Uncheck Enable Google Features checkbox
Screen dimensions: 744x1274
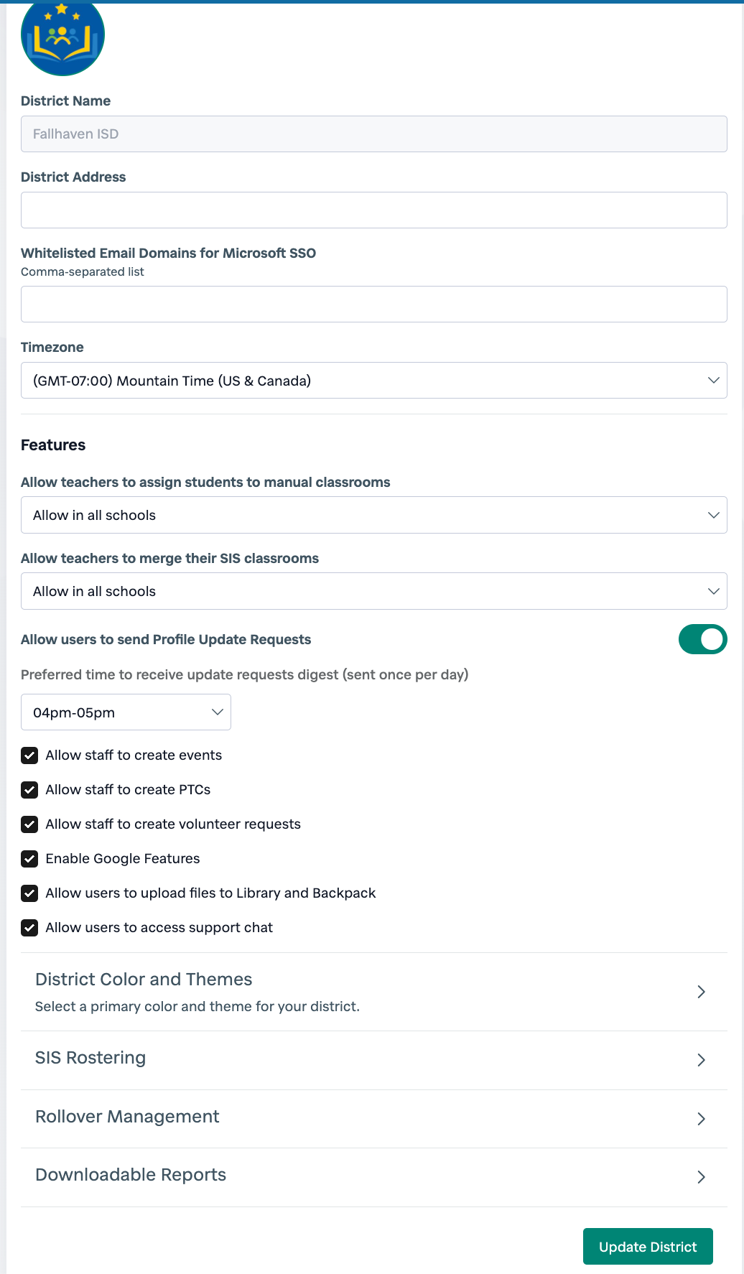pyautogui.click(x=29, y=859)
